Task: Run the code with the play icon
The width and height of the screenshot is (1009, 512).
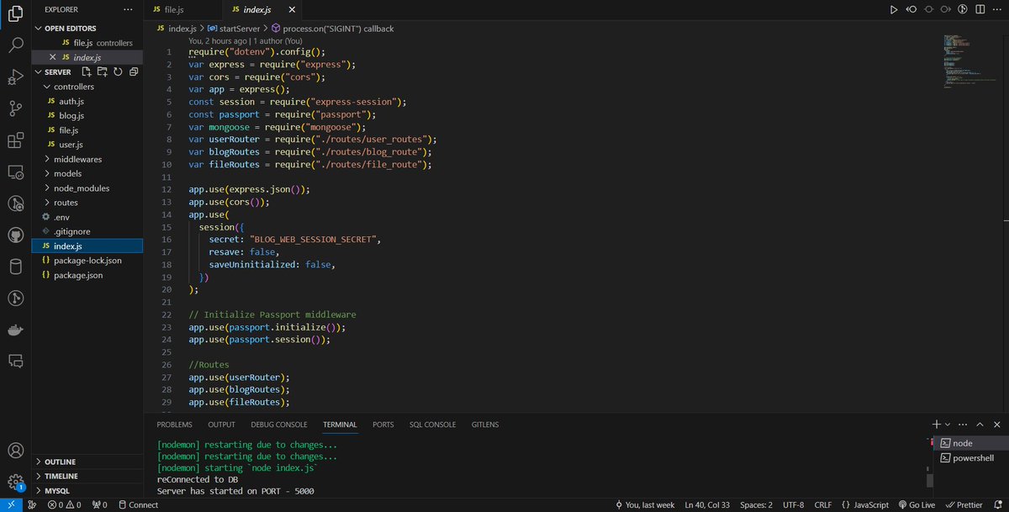Action: 894,9
